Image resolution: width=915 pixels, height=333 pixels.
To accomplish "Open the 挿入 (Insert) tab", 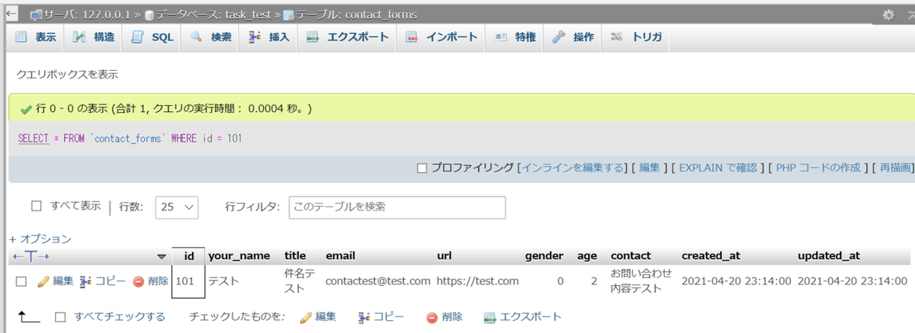I will coord(269,37).
